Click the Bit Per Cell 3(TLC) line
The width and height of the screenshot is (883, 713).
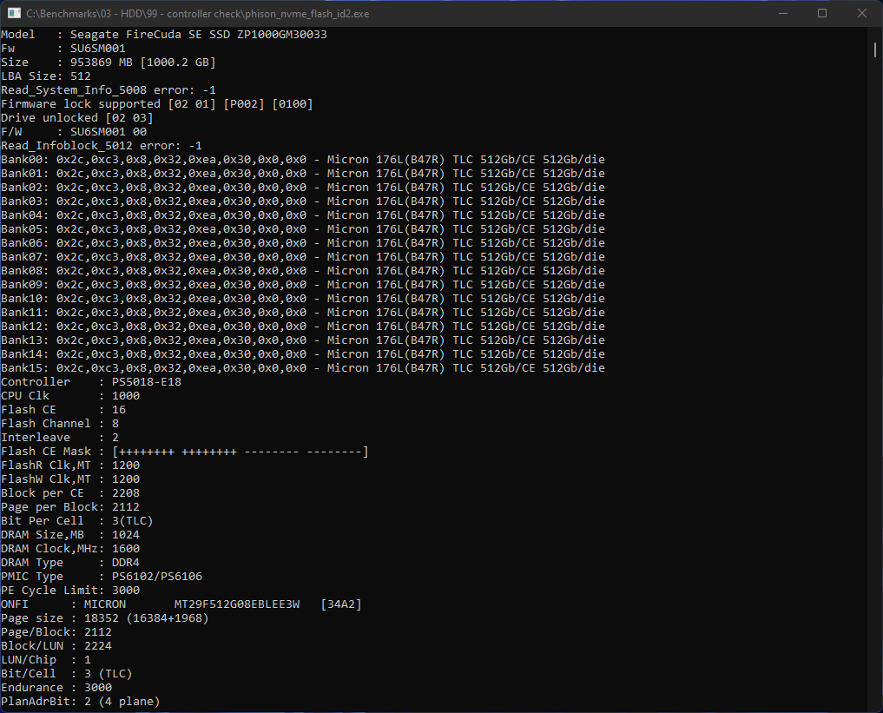coord(77,521)
